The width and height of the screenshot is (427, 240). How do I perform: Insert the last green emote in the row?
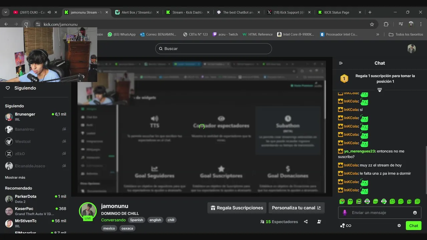tap(417, 201)
